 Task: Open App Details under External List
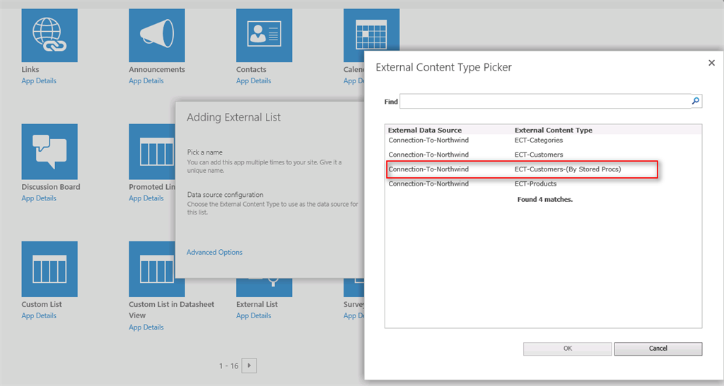click(x=254, y=316)
